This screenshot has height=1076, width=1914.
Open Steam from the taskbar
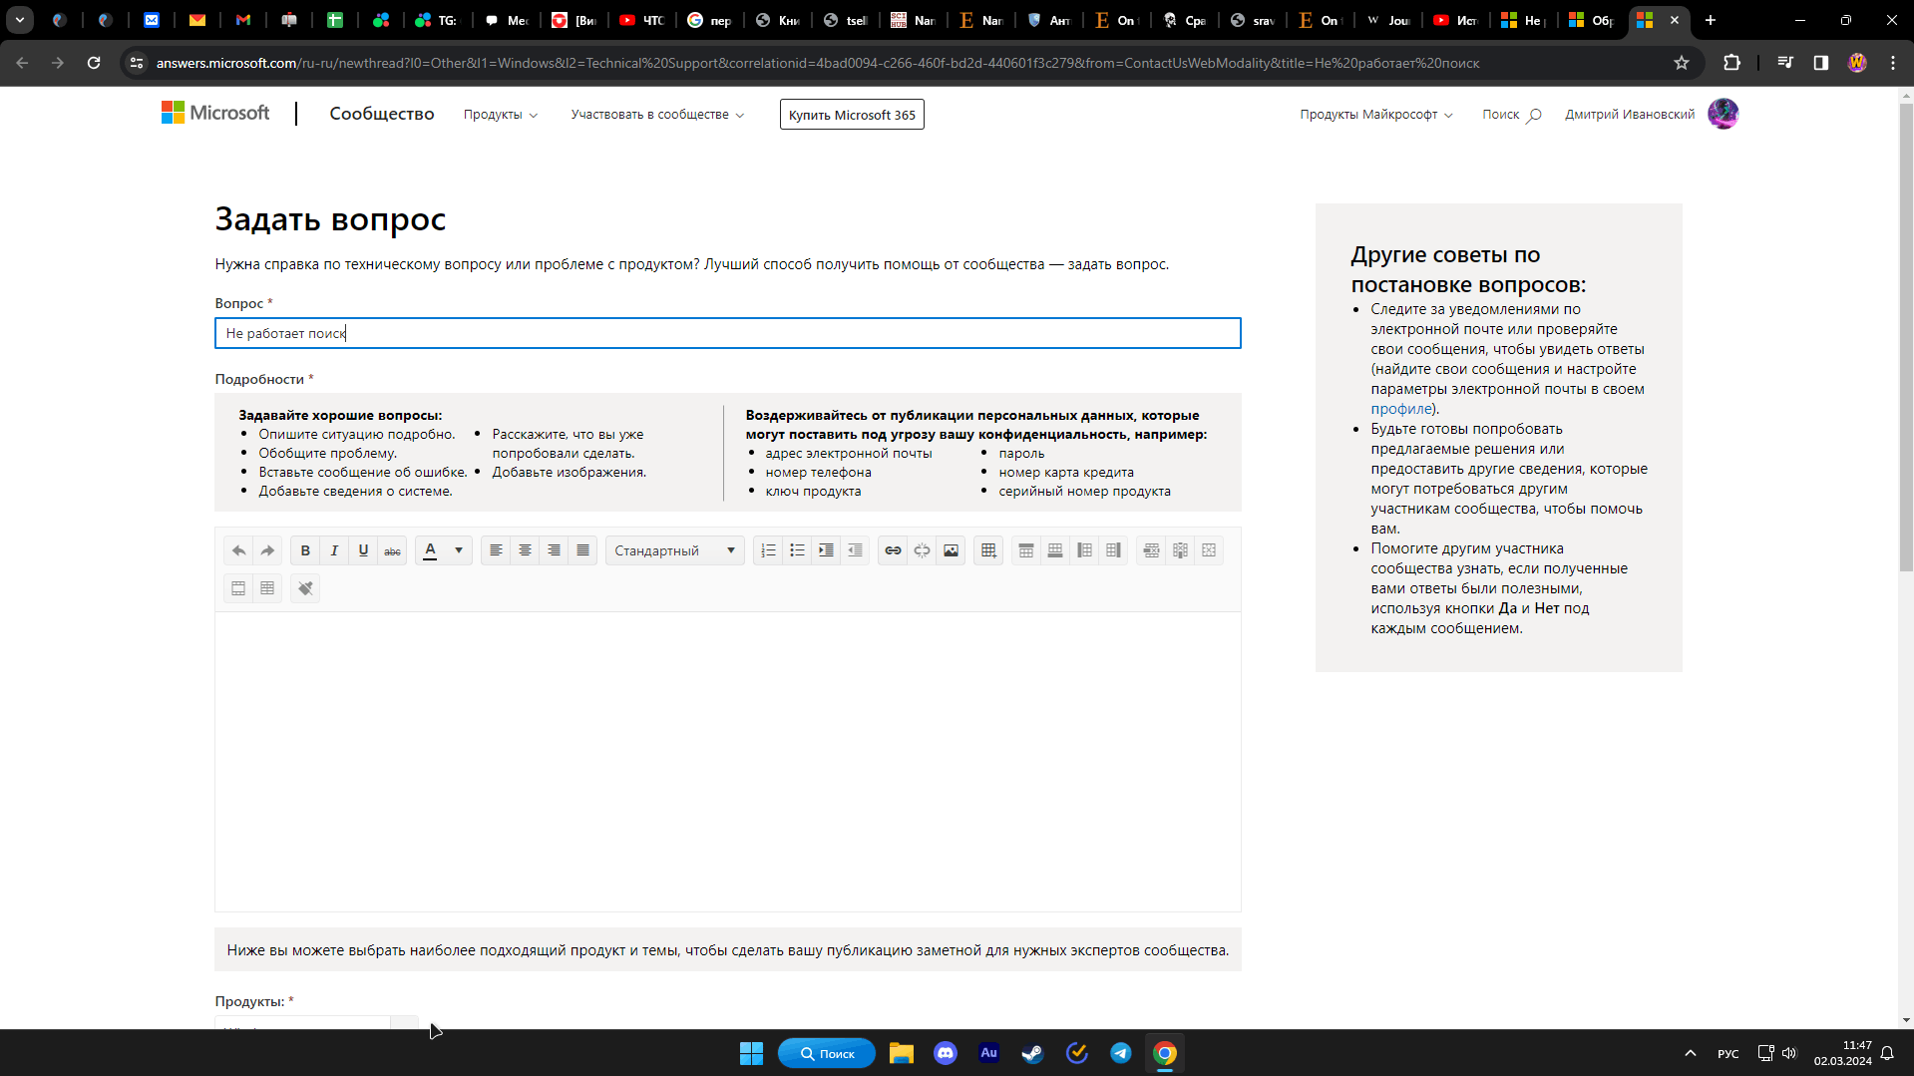(1032, 1053)
